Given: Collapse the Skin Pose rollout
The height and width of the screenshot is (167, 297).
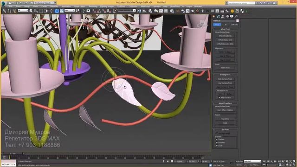Looking at the screenshot, I should (225, 130).
